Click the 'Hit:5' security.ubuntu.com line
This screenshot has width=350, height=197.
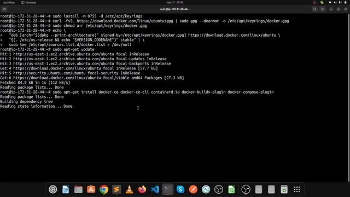tap(70, 73)
